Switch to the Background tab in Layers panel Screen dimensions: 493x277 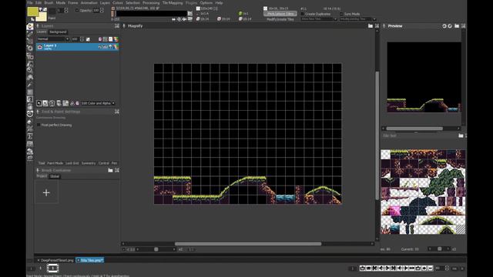click(x=58, y=32)
